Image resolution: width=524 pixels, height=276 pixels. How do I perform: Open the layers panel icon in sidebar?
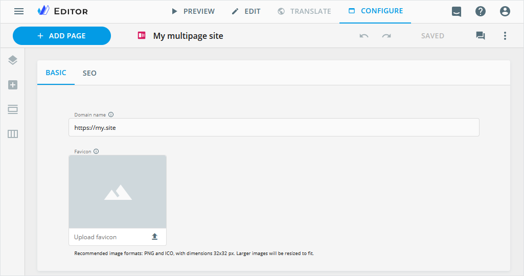(13, 60)
